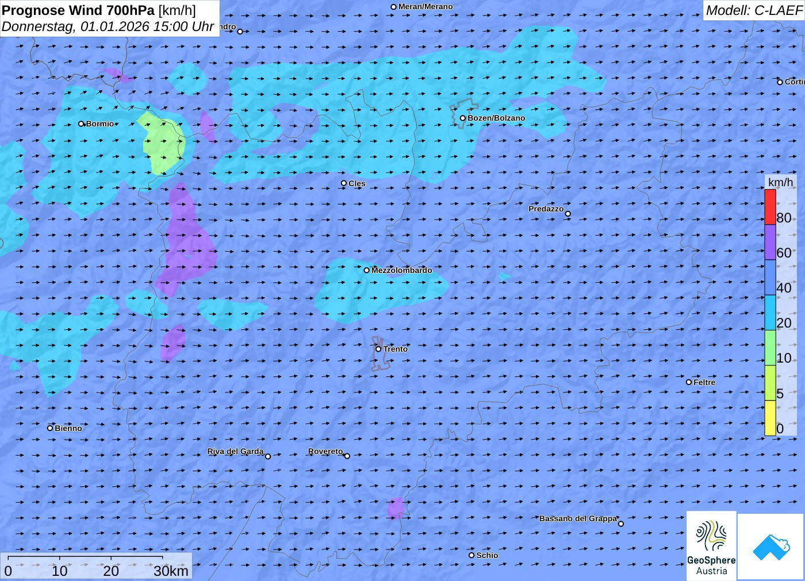Click the Prognose Wind 700hPa title

click(x=99, y=10)
